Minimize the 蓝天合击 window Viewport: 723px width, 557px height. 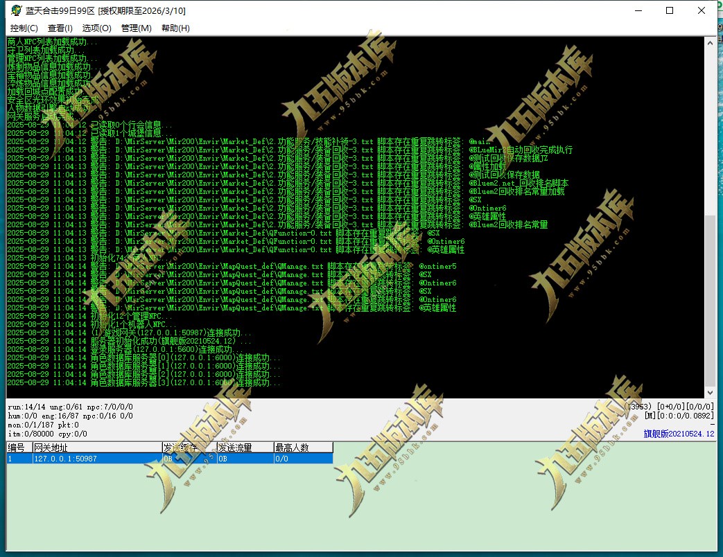638,10
